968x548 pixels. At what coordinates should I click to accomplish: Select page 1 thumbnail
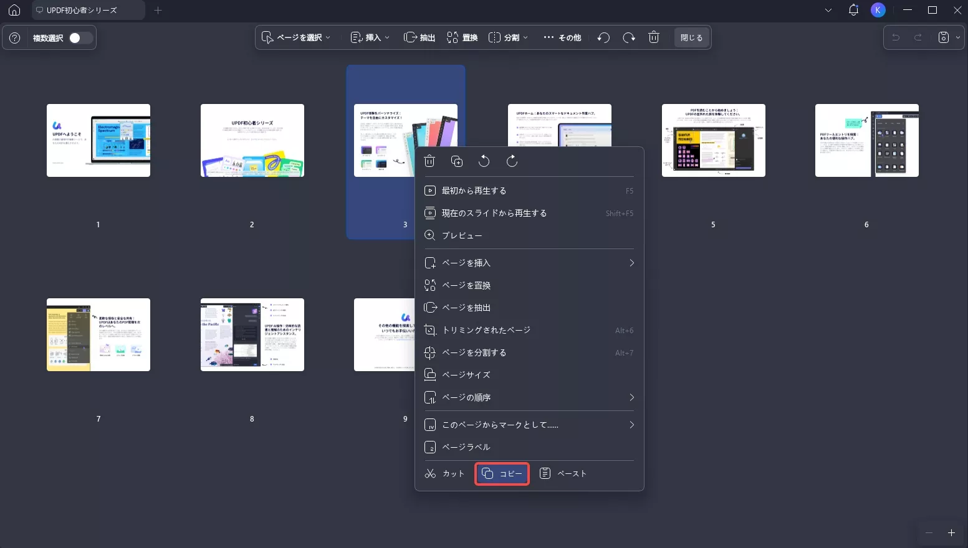[98, 140]
